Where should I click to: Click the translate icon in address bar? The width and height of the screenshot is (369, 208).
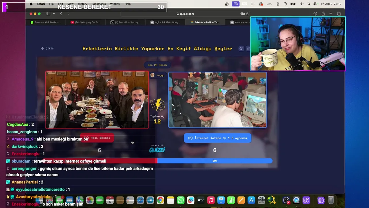pos(242,14)
